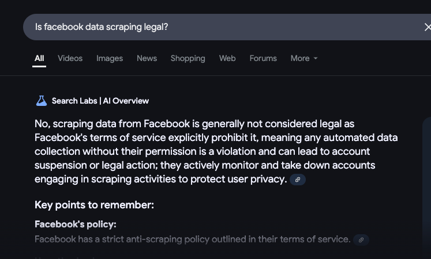Viewport: 431px width, 259px height.
Task: Switch to the Images tab
Action: tap(110, 58)
